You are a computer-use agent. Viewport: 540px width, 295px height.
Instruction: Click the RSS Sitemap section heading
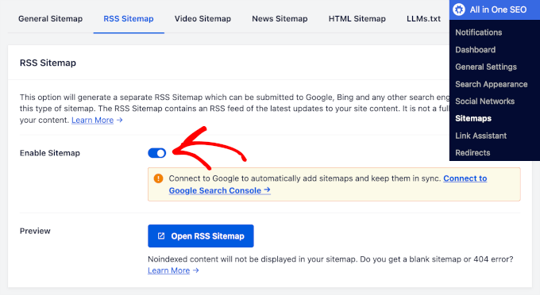(x=48, y=63)
